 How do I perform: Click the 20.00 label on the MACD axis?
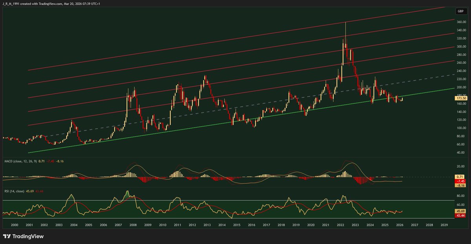[x=461, y=166]
